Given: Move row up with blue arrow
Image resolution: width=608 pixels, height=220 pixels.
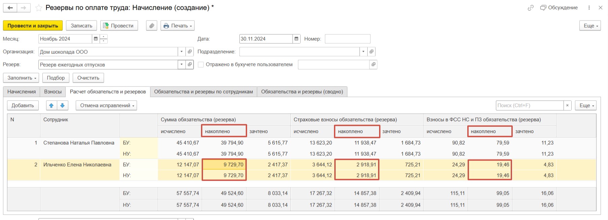Looking at the screenshot, I should pyautogui.click(x=52, y=105).
